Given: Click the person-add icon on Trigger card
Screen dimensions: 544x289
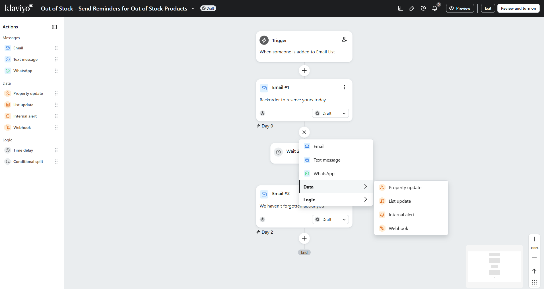Looking at the screenshot, I should click(344, 39).
